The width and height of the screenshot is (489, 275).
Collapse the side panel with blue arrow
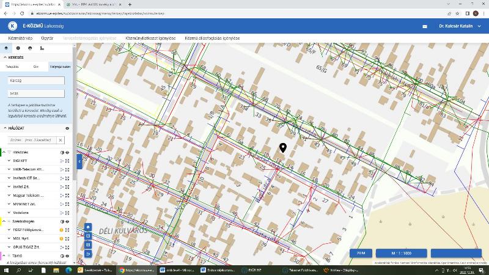(79, 161)
